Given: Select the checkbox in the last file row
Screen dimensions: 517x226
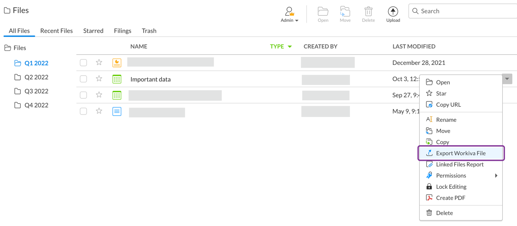Looking at the screenshot, I should click(84, 111).
